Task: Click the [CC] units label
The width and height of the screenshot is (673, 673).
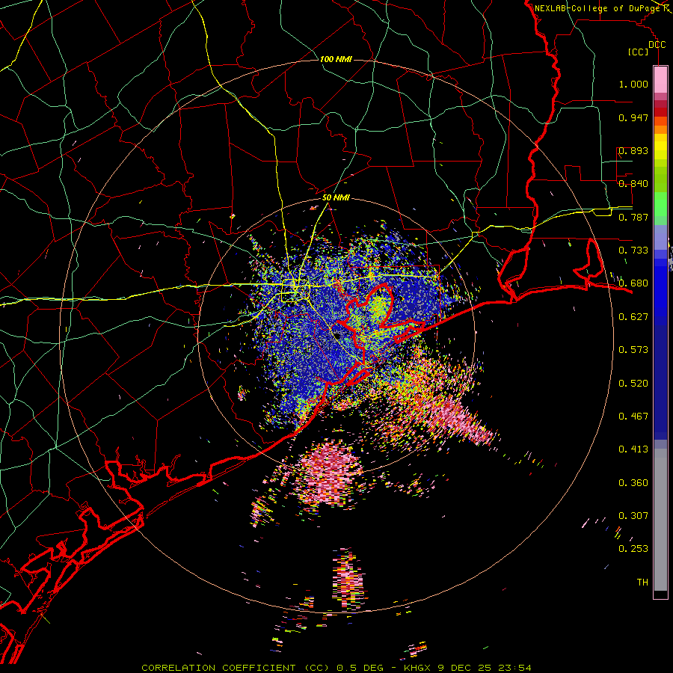Action: pyautogui.click(x=639, y=52)
